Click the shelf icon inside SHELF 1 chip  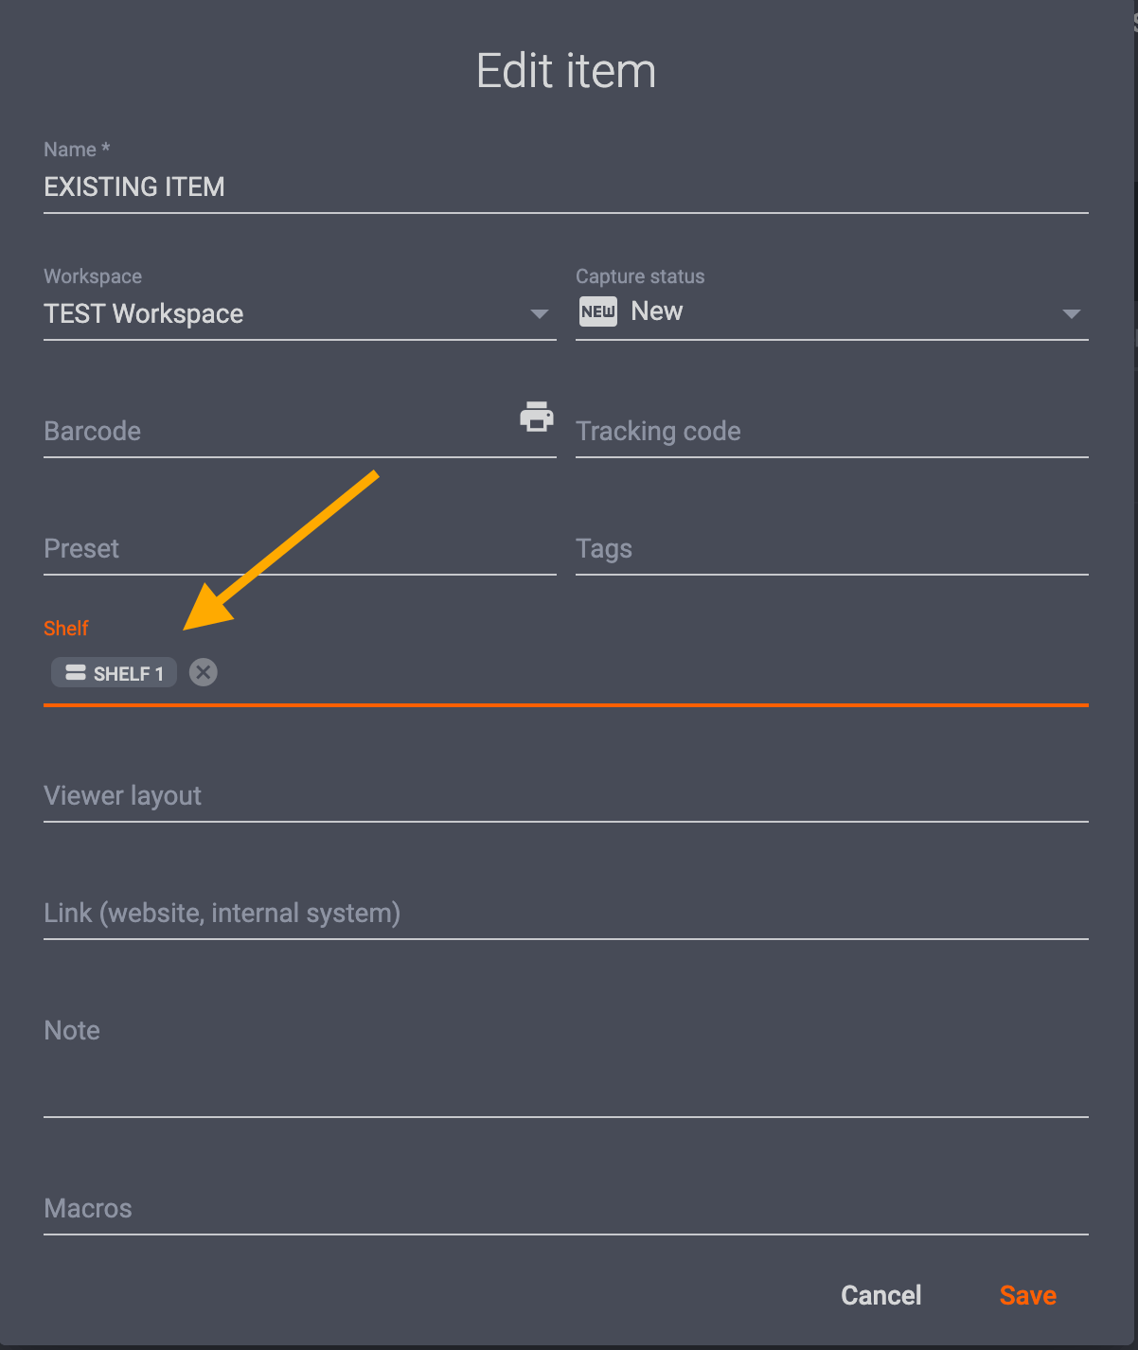(x=76, y=673)
